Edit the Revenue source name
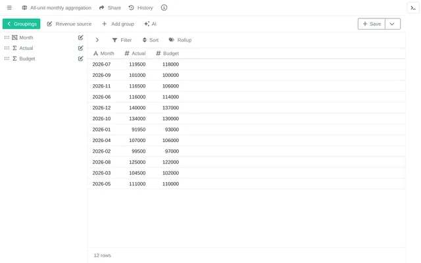The image size is (421, 263). (x=69, y=24)
